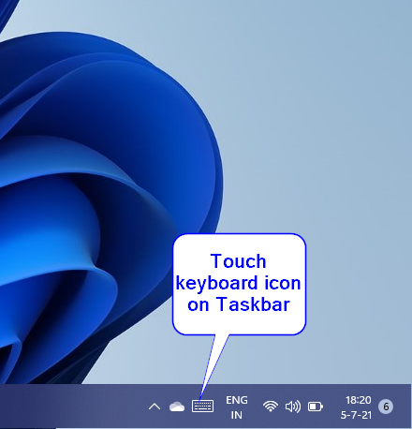Switch the ENG IN input language
This screenshot has width=412, height=429.
click(237, 407)
